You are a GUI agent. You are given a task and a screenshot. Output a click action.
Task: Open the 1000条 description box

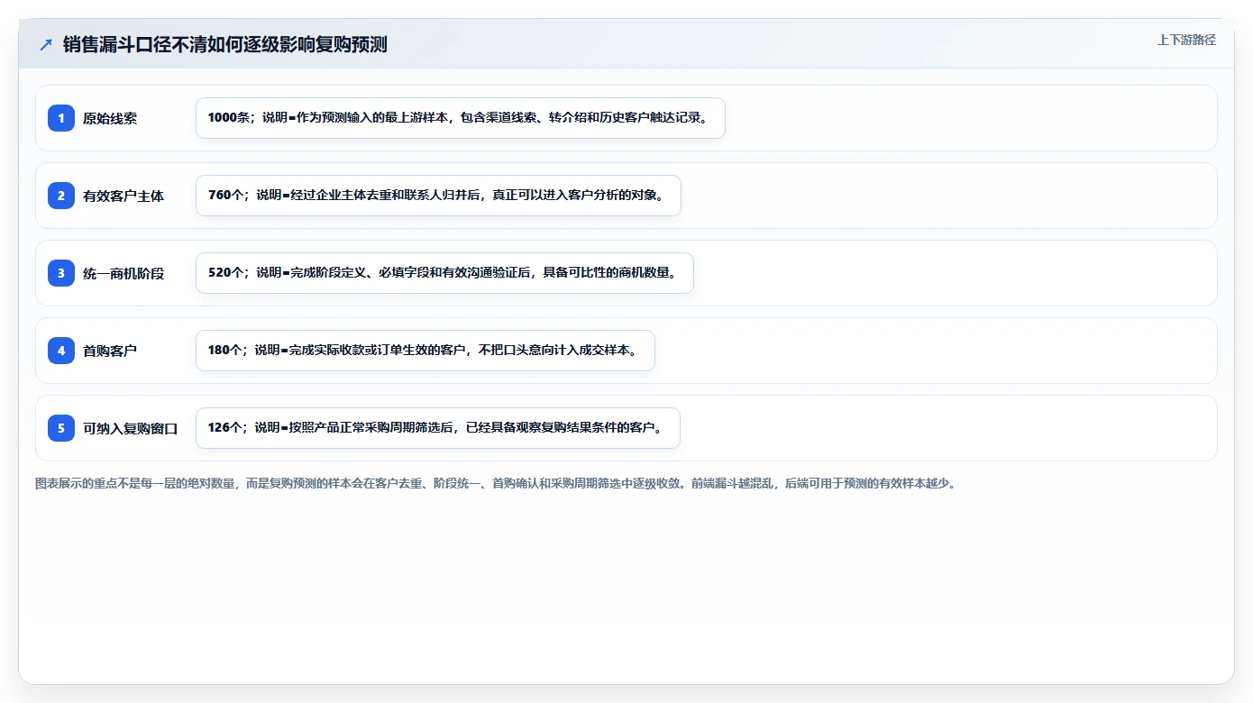pyautogui.click(x=461, y=118)
